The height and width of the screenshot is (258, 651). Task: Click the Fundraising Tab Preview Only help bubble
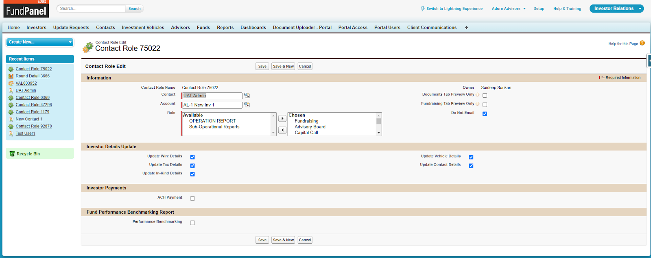(x=478, y=104)
